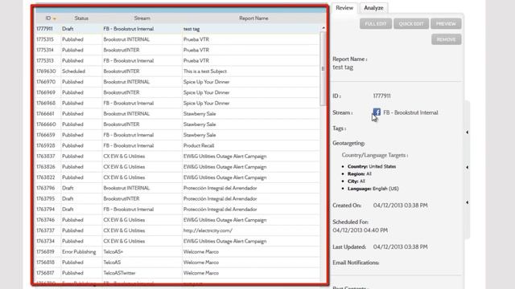This screenshot has height=289, width=515.
Task: Click the Facebook icon beside the stream name
Action: 377,112
